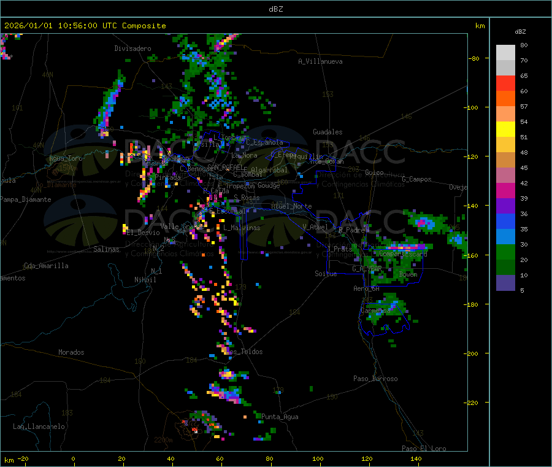Screen dimensions: 552x467
Task: Click the 'A_Villanueva' location label
Action: 320,61
